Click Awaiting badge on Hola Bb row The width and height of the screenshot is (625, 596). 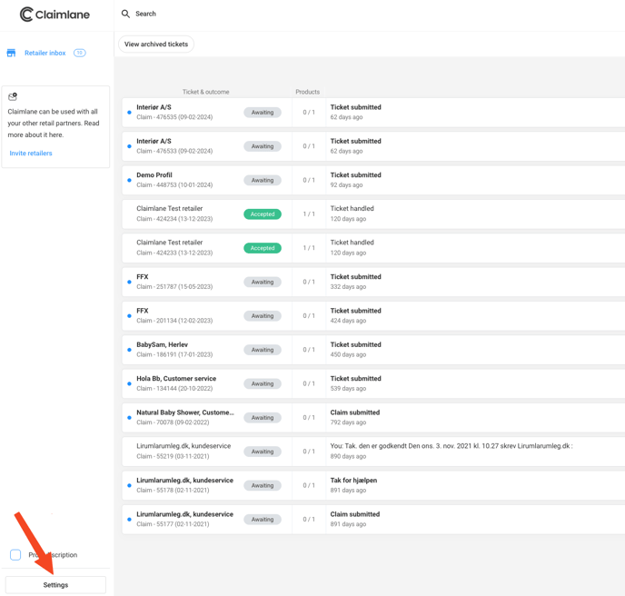click(263, 383)
